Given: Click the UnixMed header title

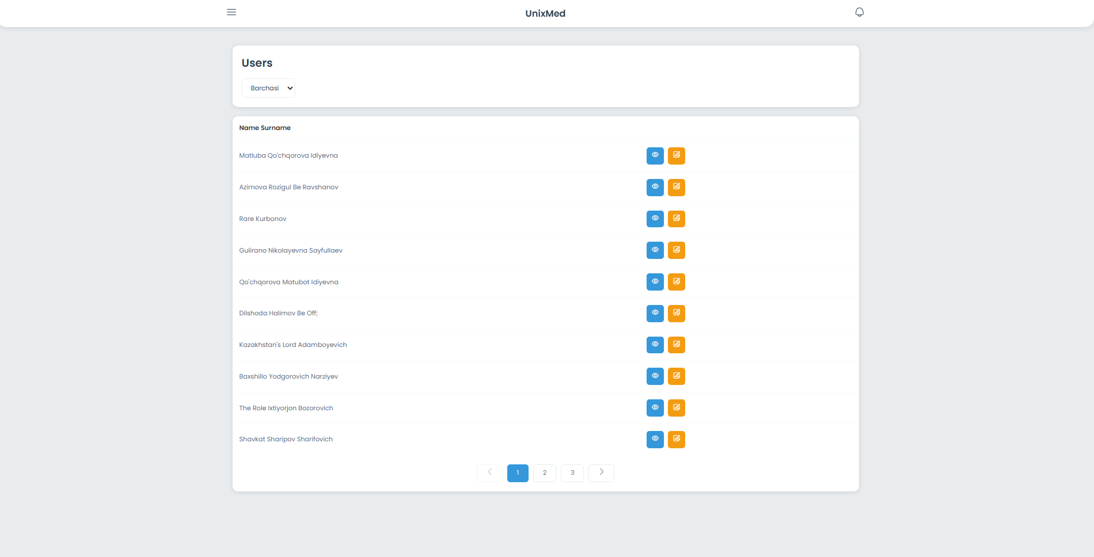Looking at the screenshot, I should [x=545, y=13].
